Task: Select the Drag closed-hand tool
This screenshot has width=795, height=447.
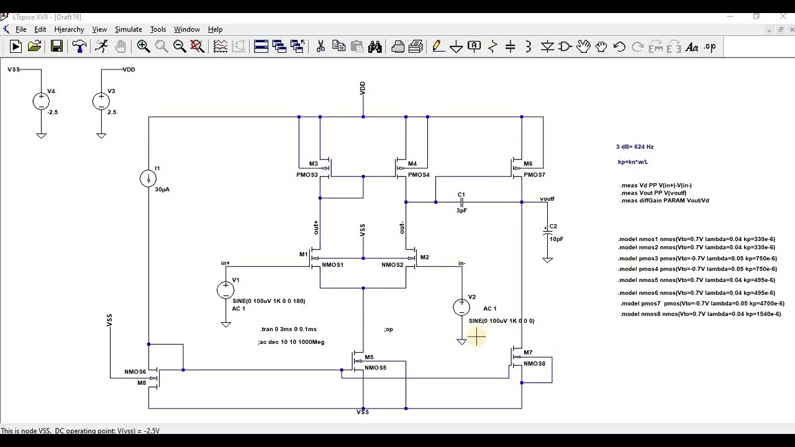Action: (x=601, y=47)
